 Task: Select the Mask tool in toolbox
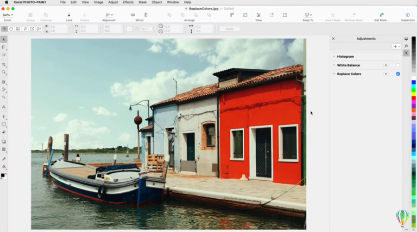4,47
